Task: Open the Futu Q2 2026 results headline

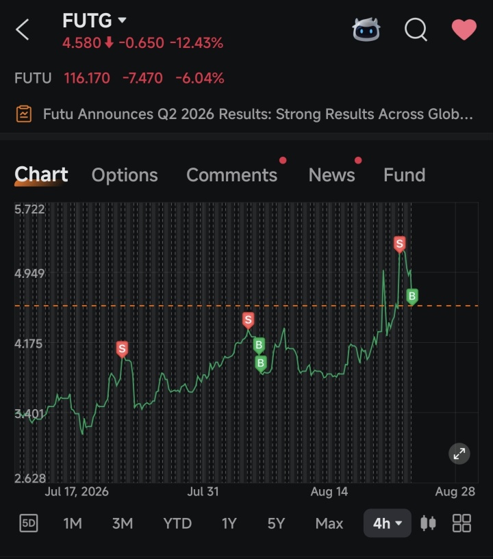Action: click(x=258, y=114)
